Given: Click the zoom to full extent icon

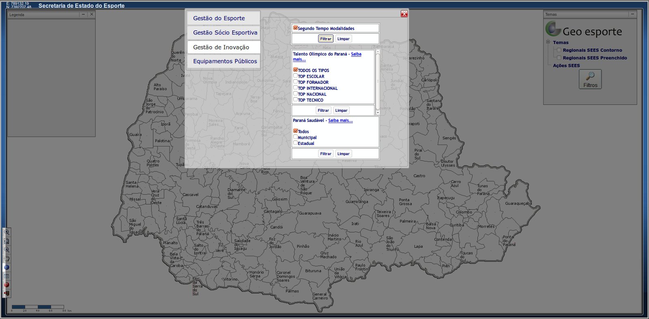Looking at the screenshot, I should pyautogui.click(x=6, y=241).
